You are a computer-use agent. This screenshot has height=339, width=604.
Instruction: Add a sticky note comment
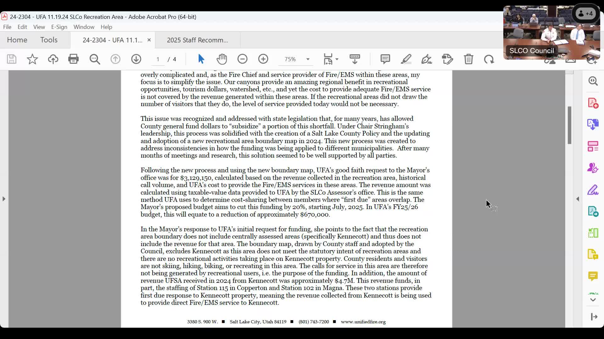pos(385,59)
